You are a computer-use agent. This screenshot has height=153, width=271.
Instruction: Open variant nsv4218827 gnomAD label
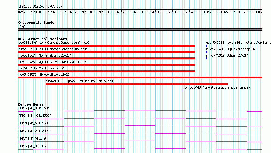tap(79, 81)
